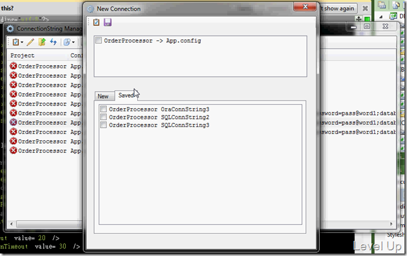Click first Solution Explorer toolbar icon
407x256 pixels.
point(382,5)
